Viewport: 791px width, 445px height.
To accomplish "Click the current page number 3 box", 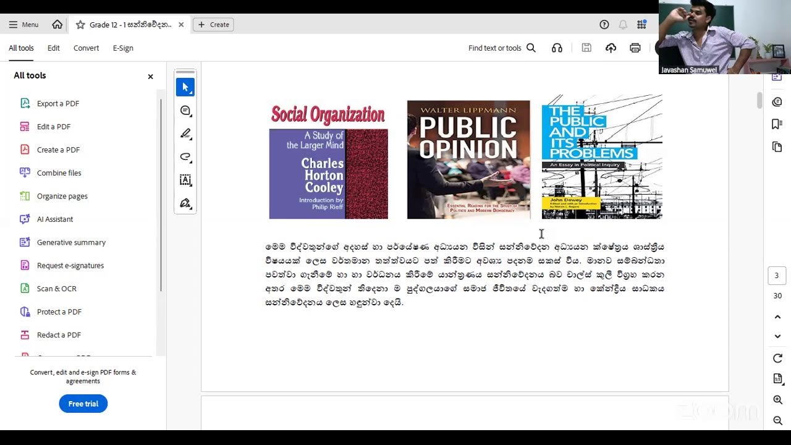I will click(x=777, y=276).
